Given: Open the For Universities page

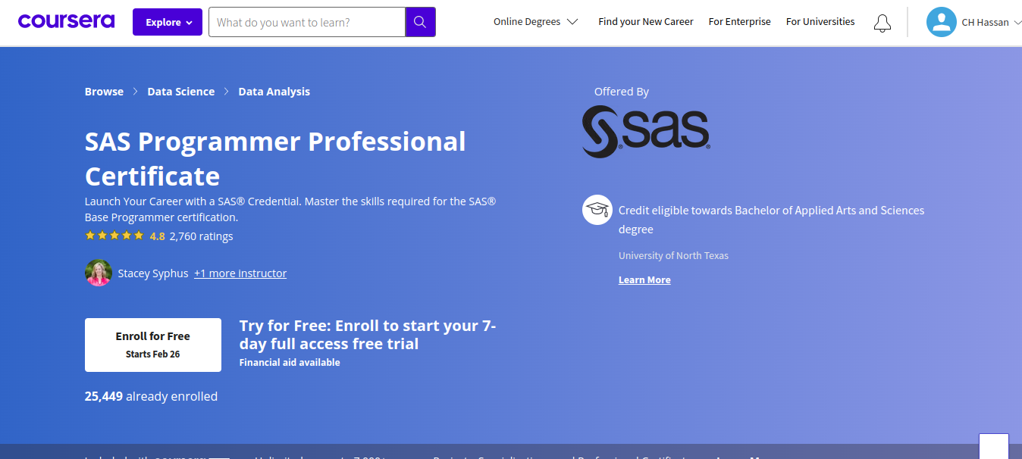Looking at the screenshot, I should 820,22.
